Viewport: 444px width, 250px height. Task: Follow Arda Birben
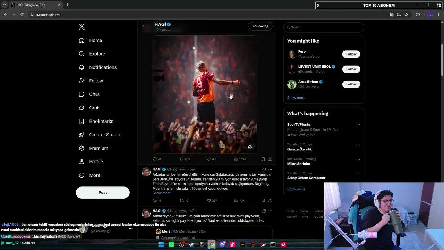351,84
